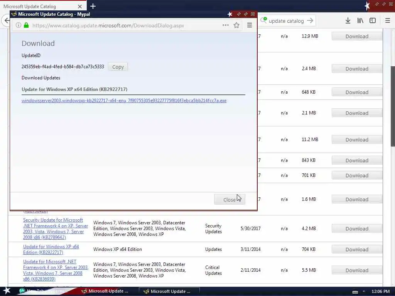View site info icon in the dialog address bar

[x=19, y=25]
